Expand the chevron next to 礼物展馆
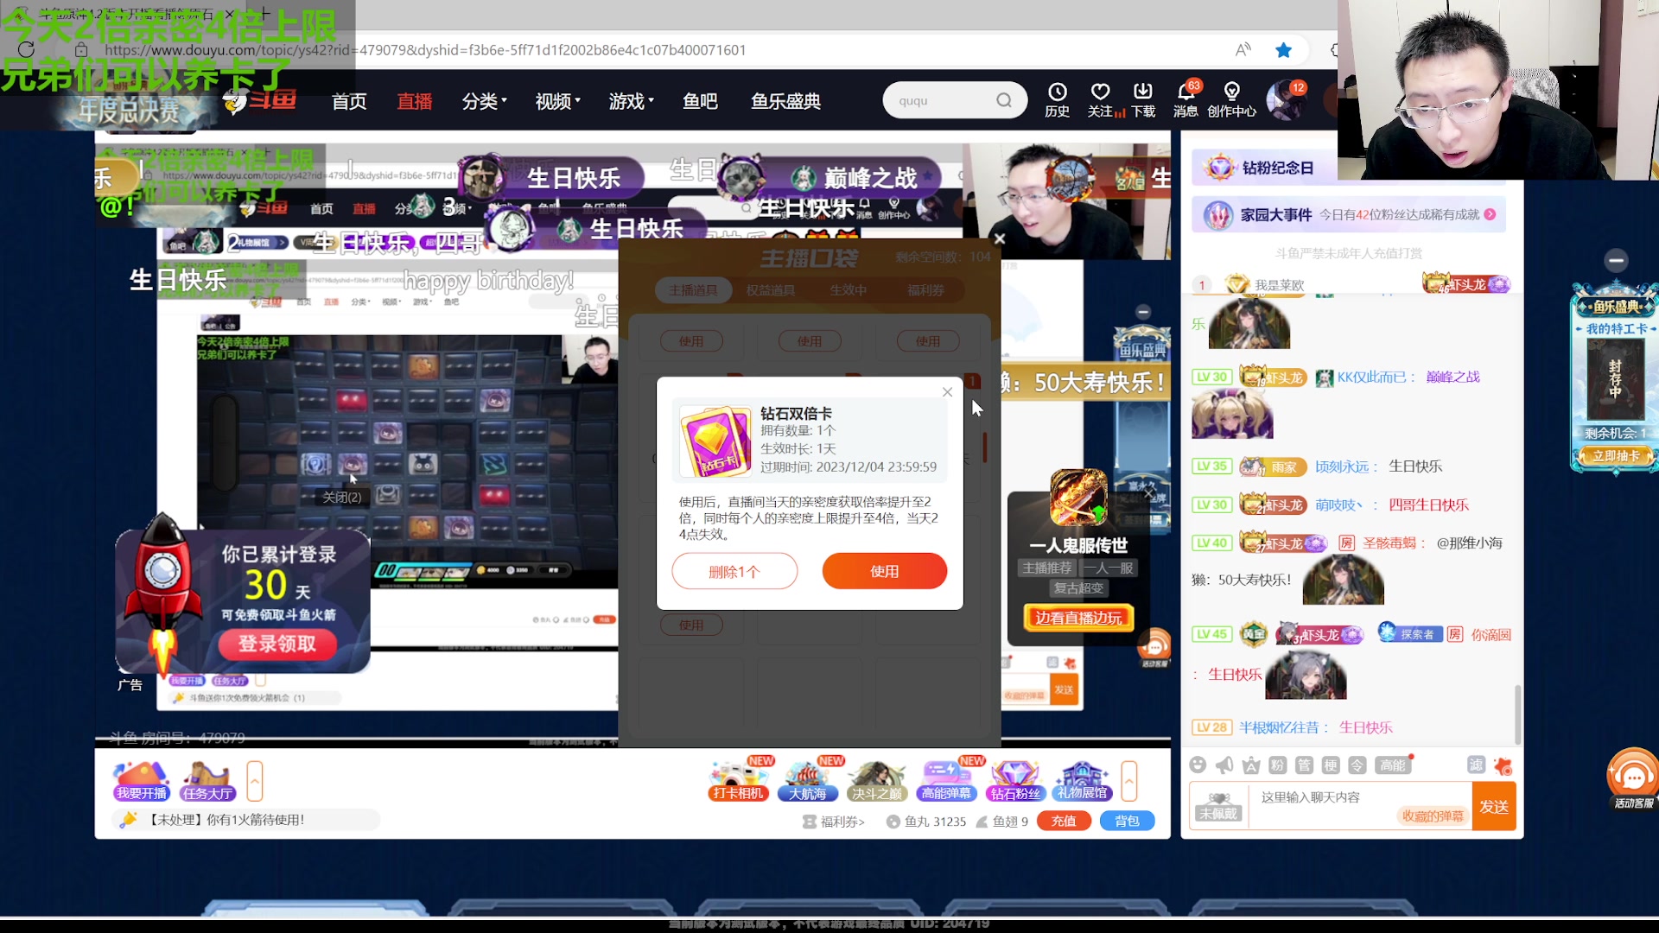 1129,780
